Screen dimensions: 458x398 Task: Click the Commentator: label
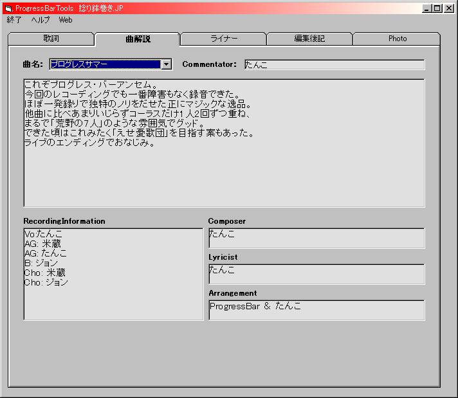pos(210,64)
